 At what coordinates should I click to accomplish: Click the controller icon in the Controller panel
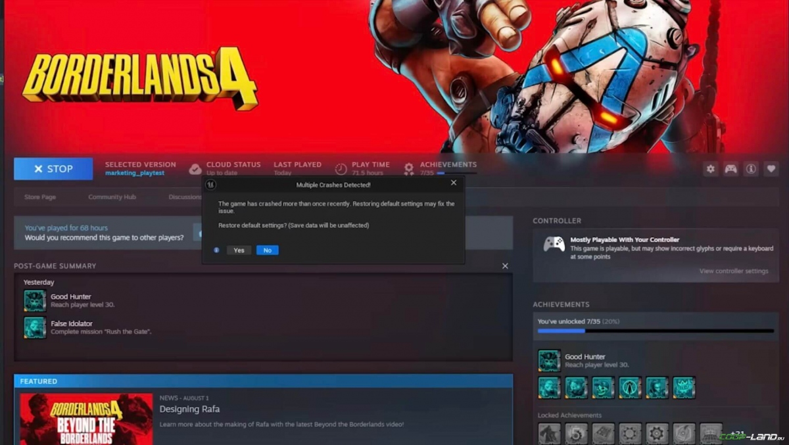(554, 244)
